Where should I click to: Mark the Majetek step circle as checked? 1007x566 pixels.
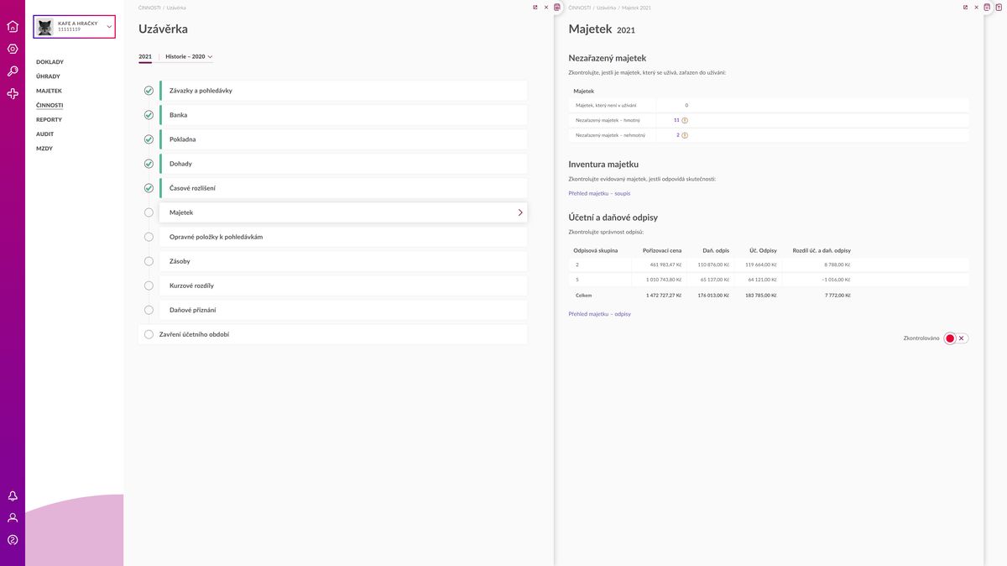[149, 212]
